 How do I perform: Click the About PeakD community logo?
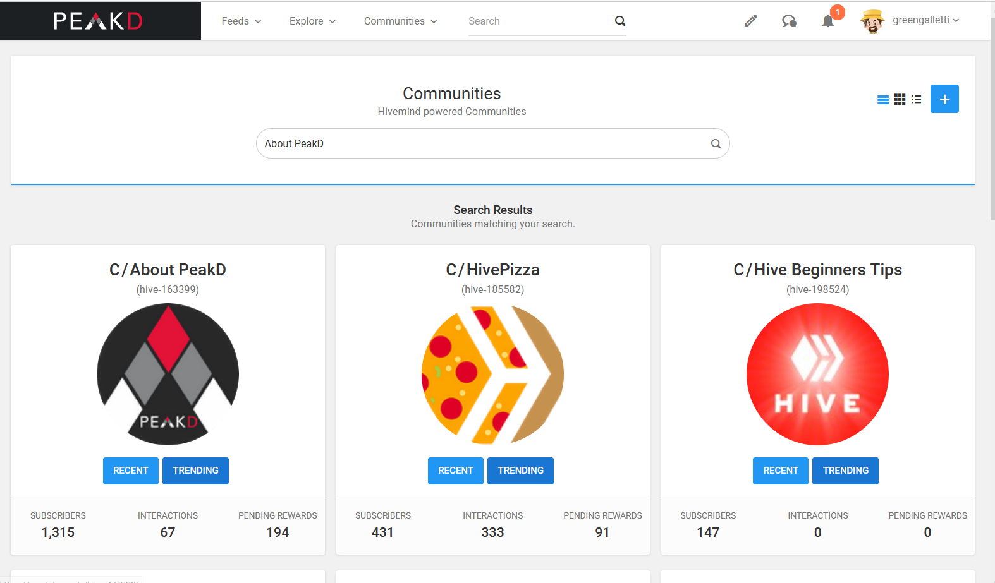click(168, 374)
